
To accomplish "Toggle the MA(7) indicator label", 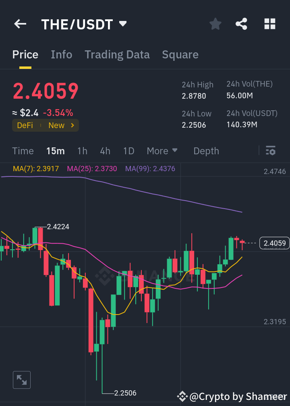I will pos(35,169).
